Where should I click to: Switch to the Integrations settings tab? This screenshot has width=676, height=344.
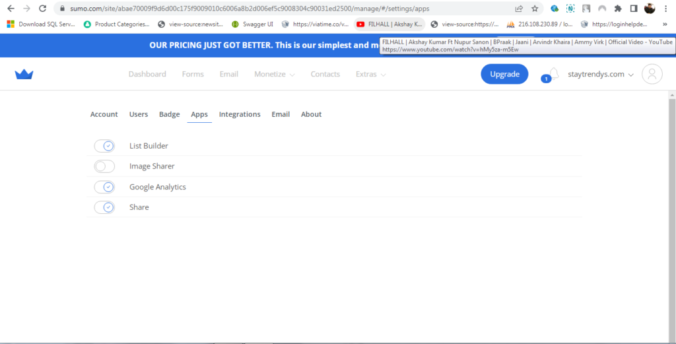pyautogui.click(x=240, y=114)
